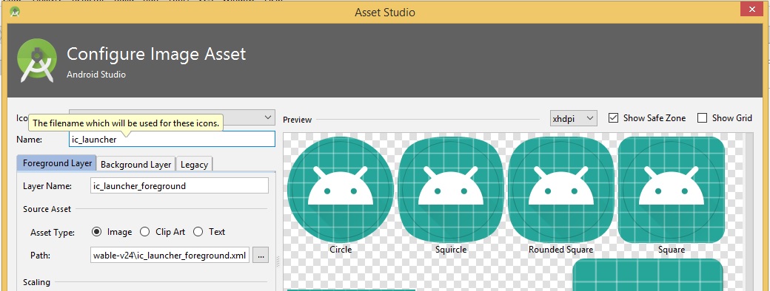This screenshot has width=770, height=291.
Task: Switch to the Background Layer tab
Action: point(136,165)
